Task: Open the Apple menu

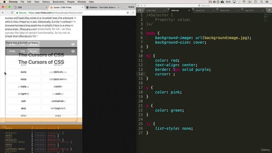Action: (4, 2)
